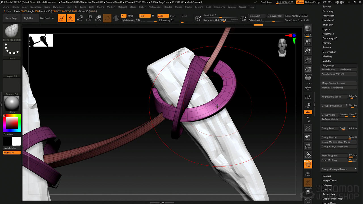
Task: Select the Scale gizmo button in top toolbar
Action: tap(88, 18)
